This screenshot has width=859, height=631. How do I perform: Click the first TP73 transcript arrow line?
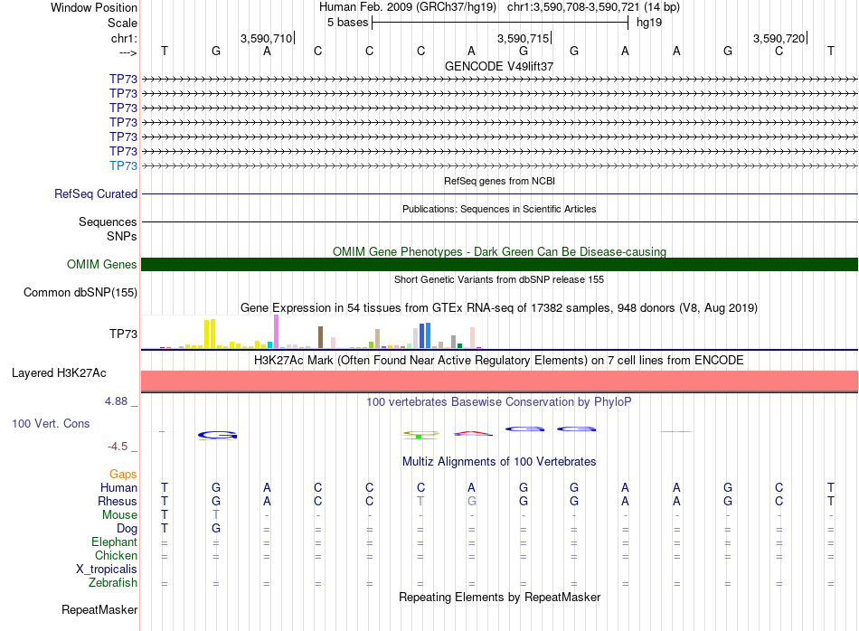pos(499,80)
